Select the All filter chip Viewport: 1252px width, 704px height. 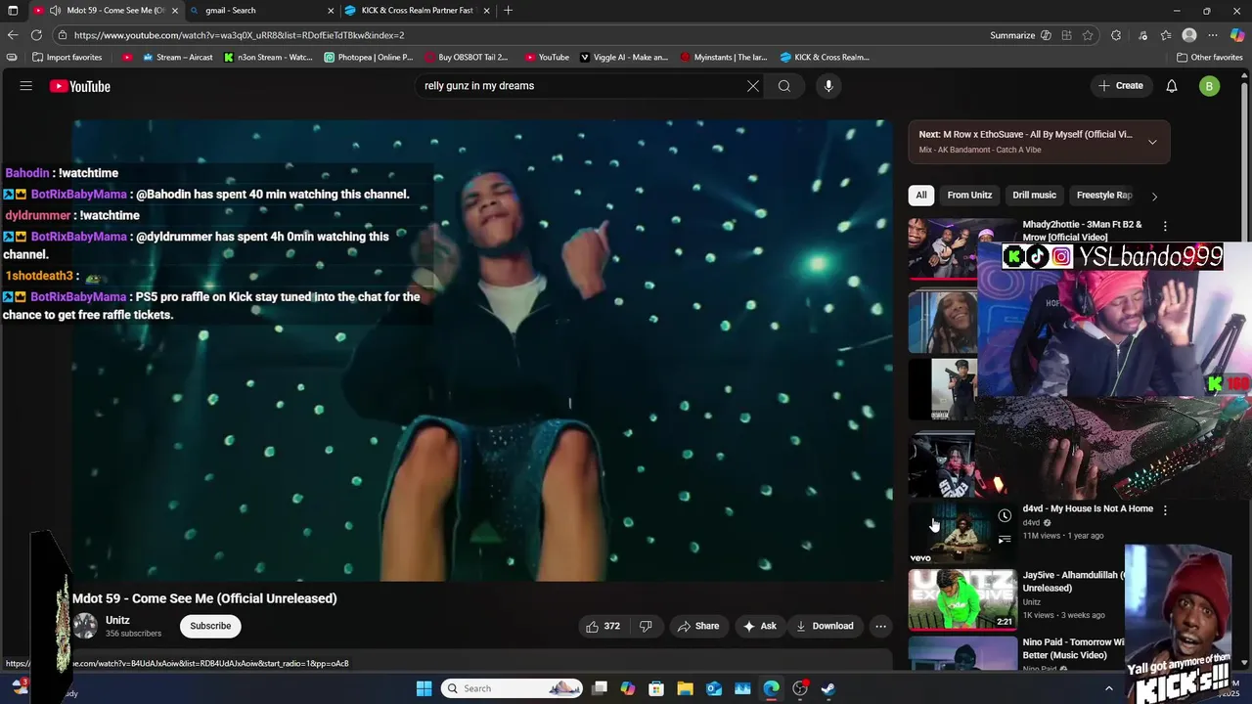921,195
